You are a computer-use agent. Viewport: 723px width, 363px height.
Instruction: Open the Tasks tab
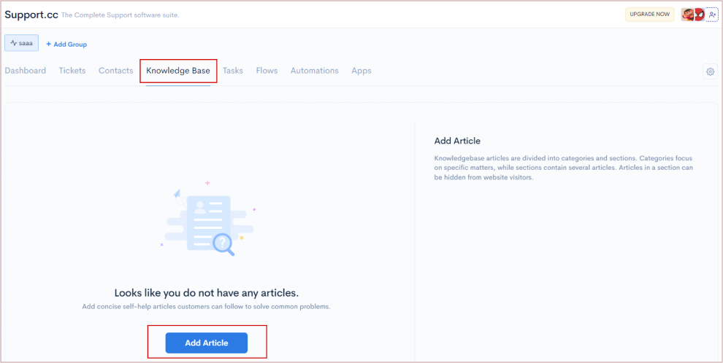[x=233, y=71]
